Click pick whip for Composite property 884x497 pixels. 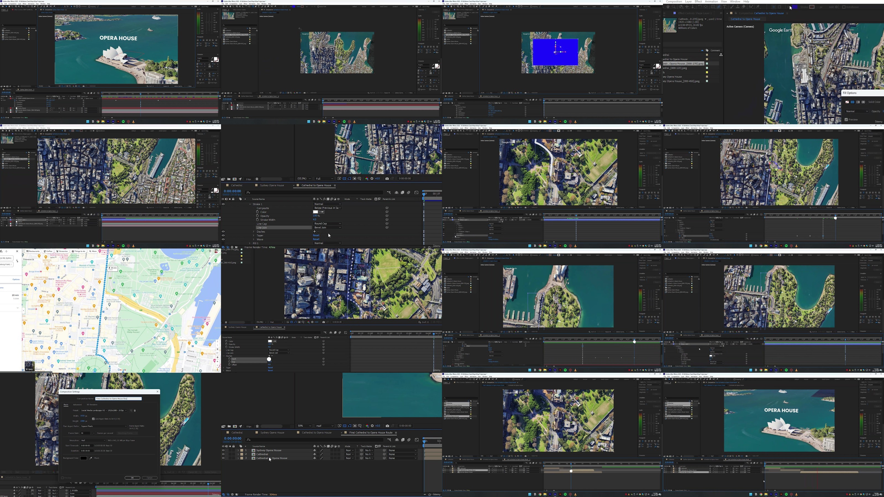pos(387,208)
